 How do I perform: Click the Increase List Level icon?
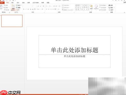pyautogui.click(x=56, y=6)
